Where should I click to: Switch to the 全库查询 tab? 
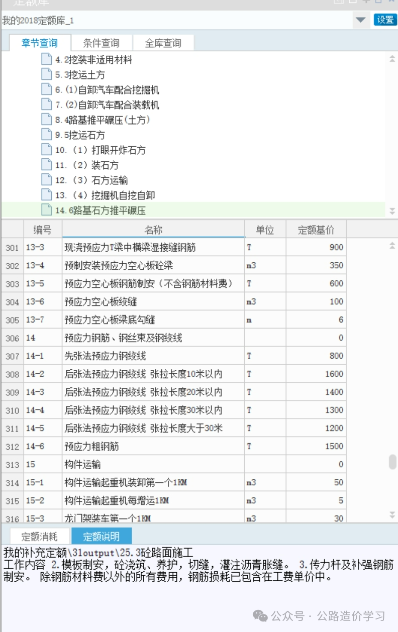coord(163,43)
